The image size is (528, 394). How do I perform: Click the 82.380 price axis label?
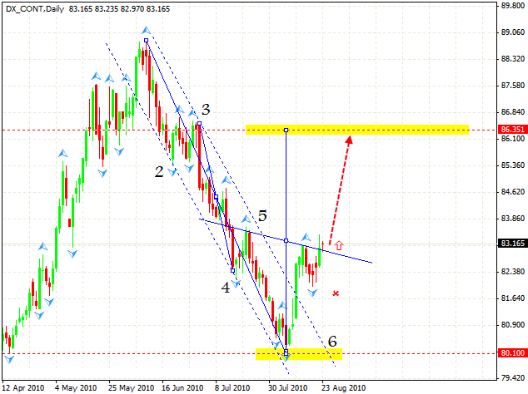[513, 272]
